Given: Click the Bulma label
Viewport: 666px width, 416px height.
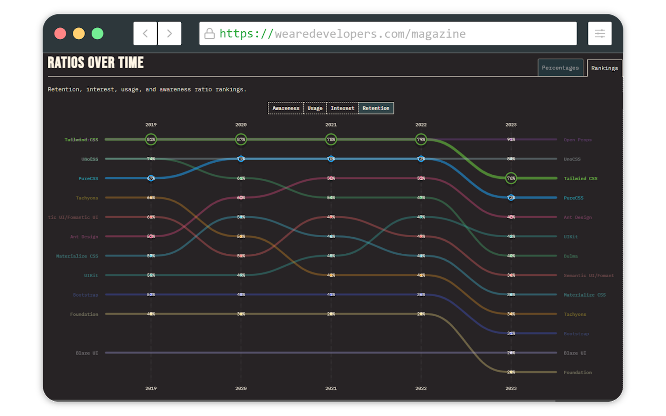Looking at the screenshot, I should 570,256.
